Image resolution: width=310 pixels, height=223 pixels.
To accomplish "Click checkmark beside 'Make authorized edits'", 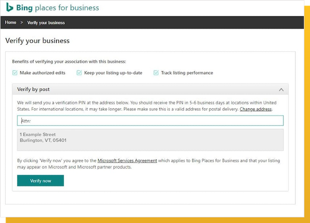I will pos(15,73).
